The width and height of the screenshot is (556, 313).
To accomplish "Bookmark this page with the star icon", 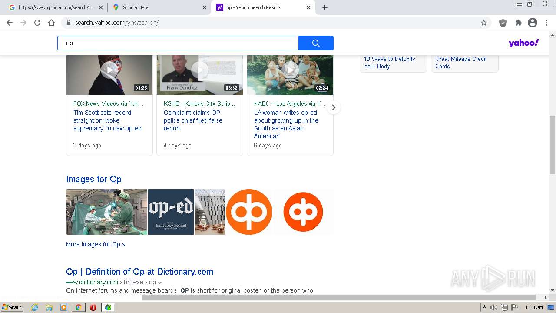I will [x=484, y=23].
